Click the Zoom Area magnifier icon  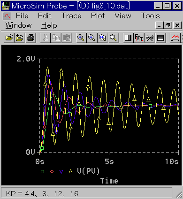tap(103, 38)
